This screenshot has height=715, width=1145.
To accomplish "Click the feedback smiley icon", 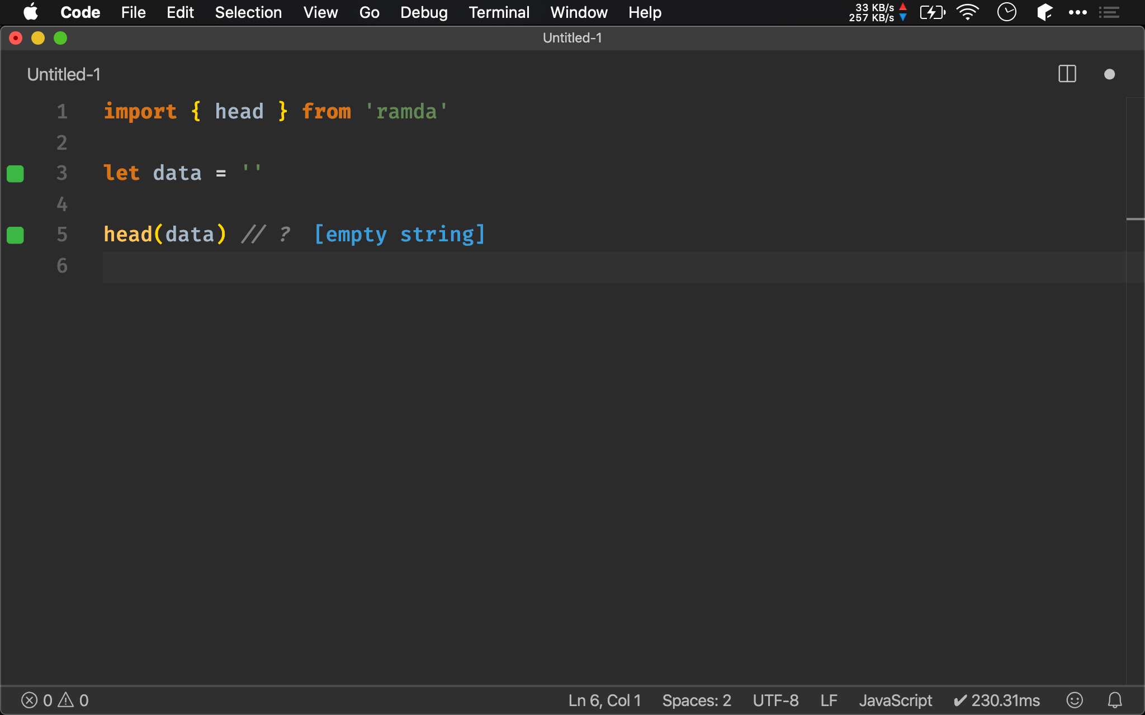I will tap(1075, 700).
